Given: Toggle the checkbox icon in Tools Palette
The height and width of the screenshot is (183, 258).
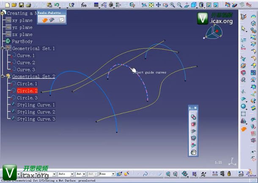Looking at the screenshot, I should pyautogui.click(x=61, y=20).
